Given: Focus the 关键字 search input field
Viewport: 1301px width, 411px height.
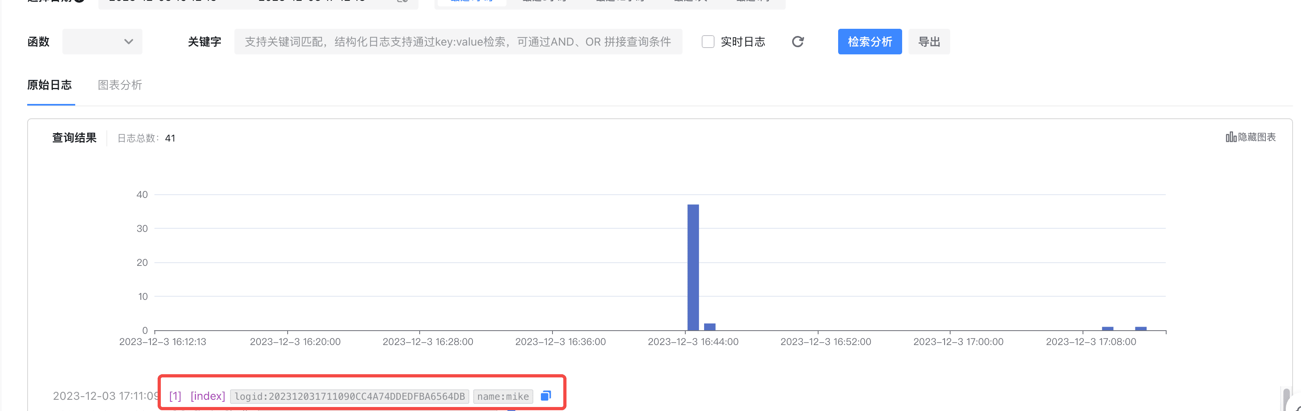Looking at the screenshot, I should pos(458,42).
